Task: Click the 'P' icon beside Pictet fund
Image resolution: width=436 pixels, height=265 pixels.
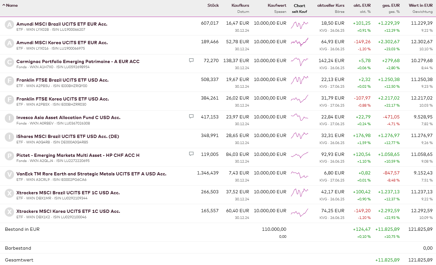Action: coord(10,156)
